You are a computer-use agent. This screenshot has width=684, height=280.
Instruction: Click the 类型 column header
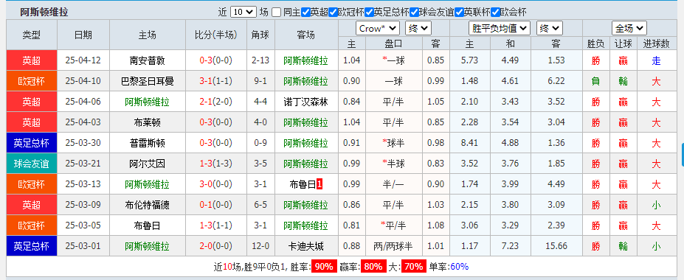(32, 35)
